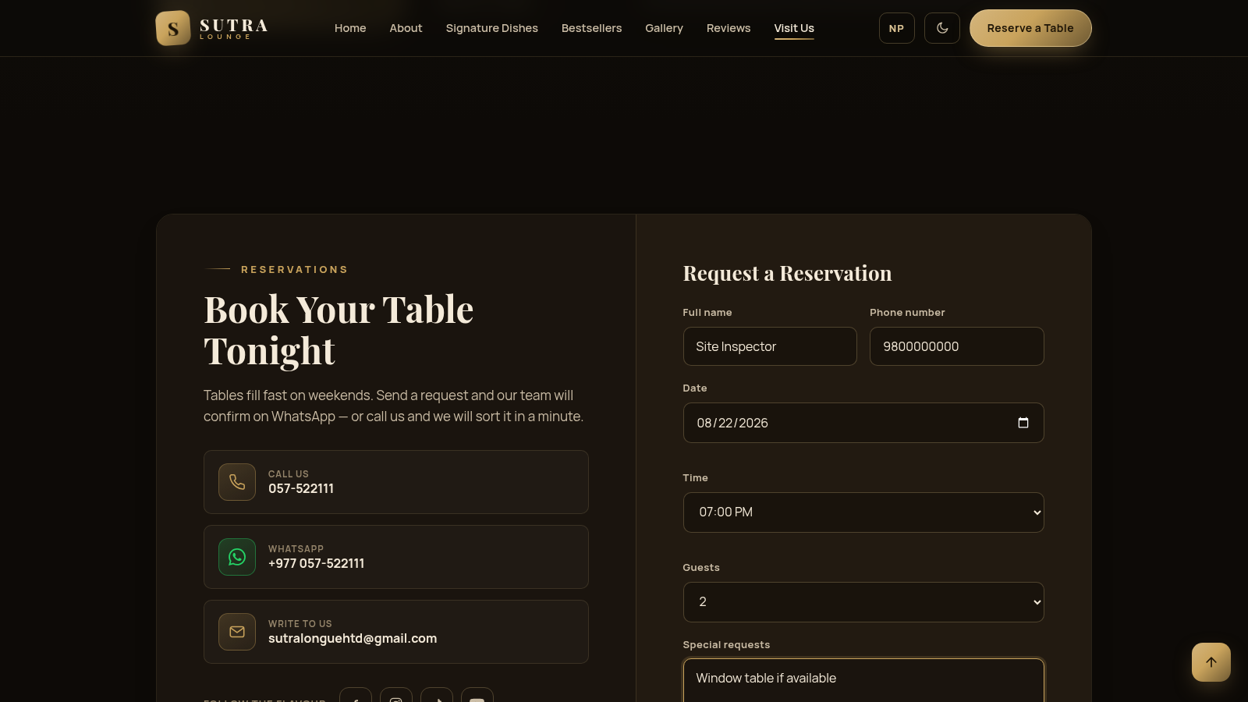Click the 'Special requests' field label
1248x702 pixels.
726,645
